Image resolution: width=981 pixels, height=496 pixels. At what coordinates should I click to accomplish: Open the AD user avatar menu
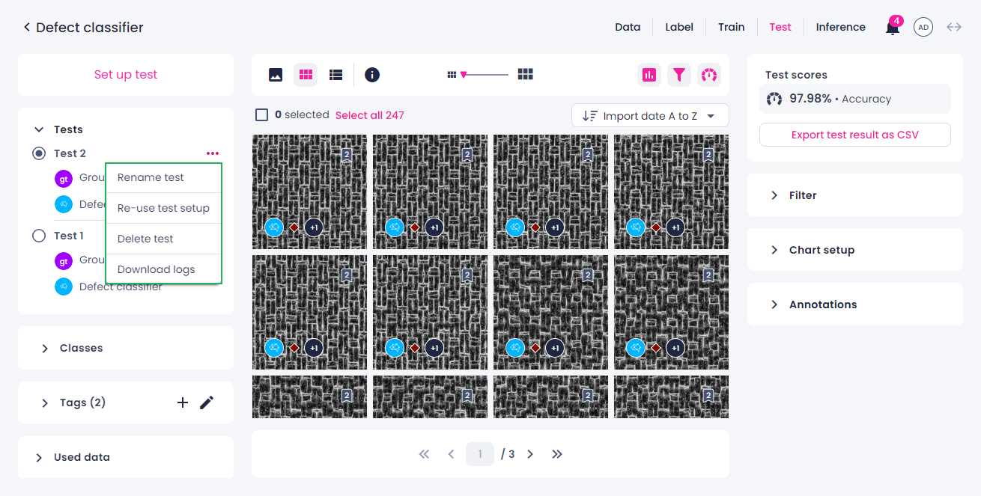[923, 28]
